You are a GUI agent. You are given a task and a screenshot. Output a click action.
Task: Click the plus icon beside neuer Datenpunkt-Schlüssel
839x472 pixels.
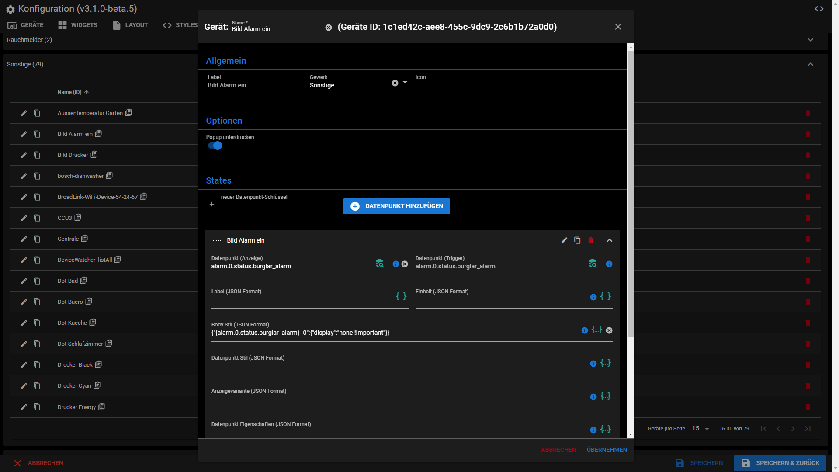point(212,204)
